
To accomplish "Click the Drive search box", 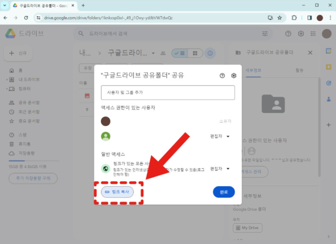I will tap(174, 34).
